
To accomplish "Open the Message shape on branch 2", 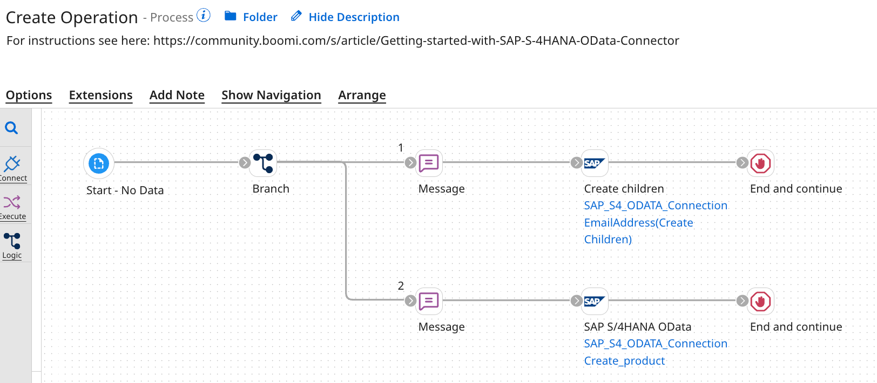I will tap(429, 302).
